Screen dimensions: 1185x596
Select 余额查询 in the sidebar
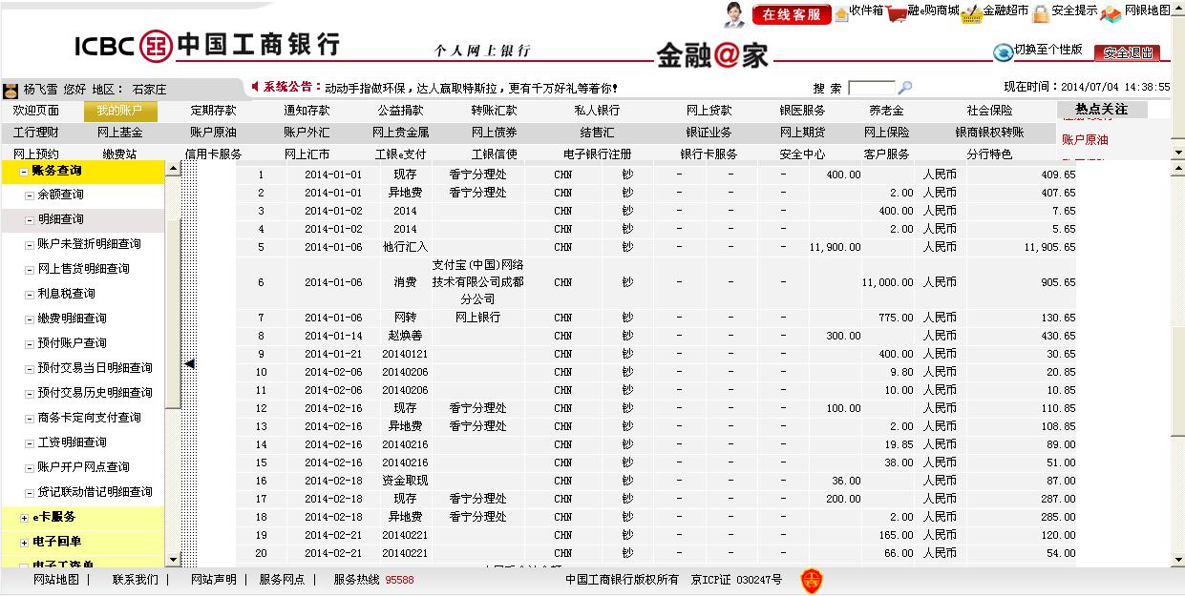pos(60,195)
